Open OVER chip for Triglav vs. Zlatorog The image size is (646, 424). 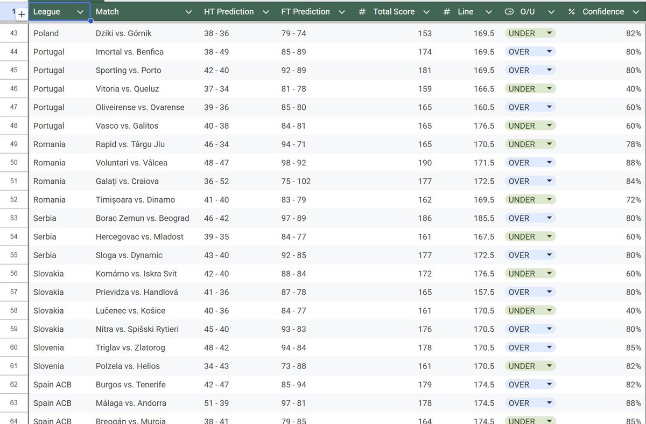coord(530,347)
